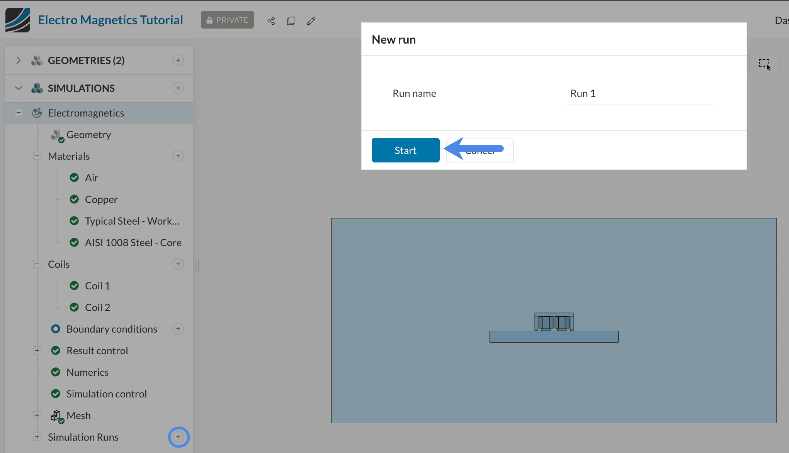The image size is (789, 453).
Task: Add new geometry with plus icon
Action: (x=178, y=60)
